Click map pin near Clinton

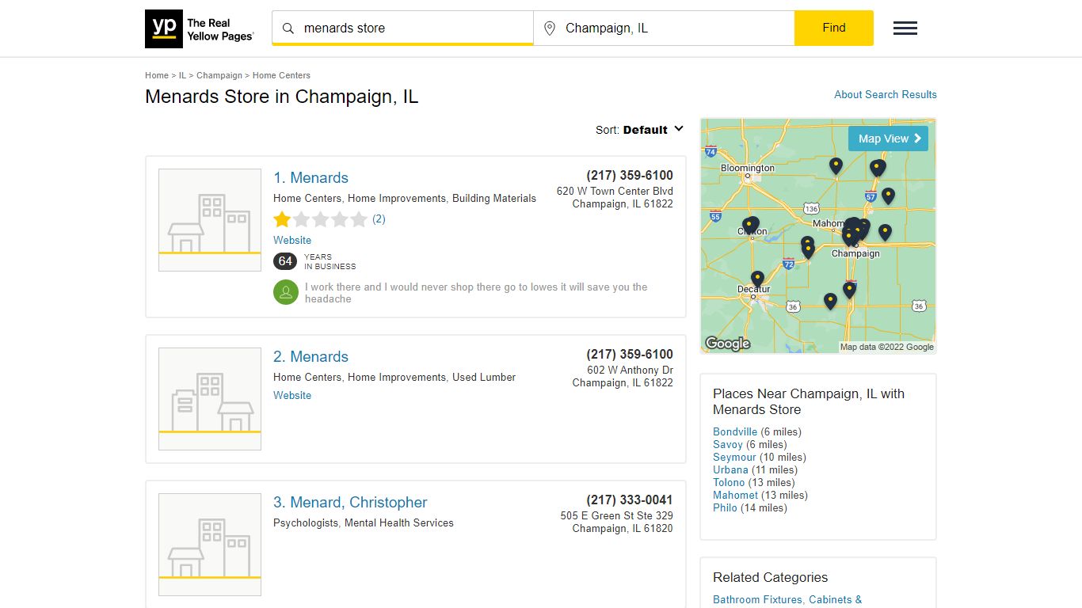click(749, 226)
